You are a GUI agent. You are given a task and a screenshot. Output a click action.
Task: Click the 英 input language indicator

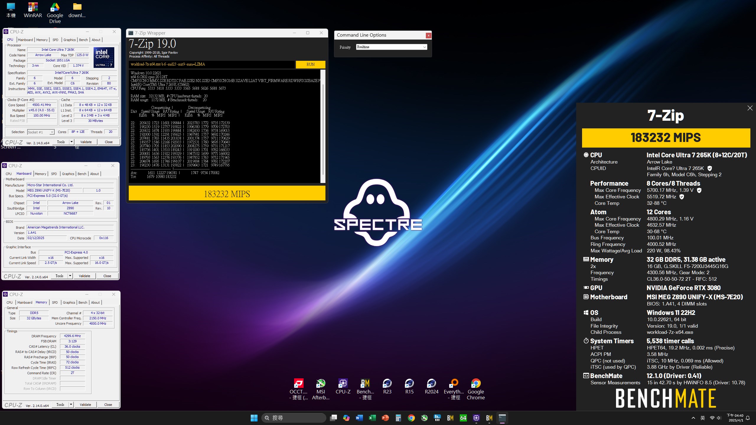point(703,418)
